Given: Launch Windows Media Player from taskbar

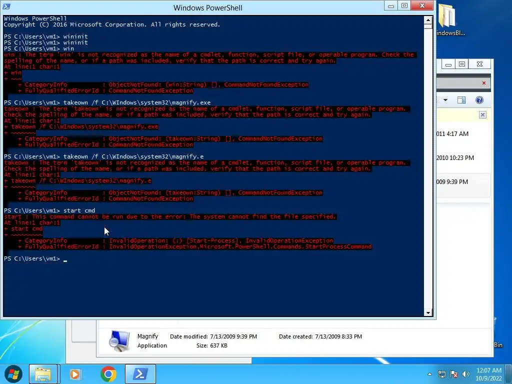Looking at the screenshot, I should click(x=75, y=374).
